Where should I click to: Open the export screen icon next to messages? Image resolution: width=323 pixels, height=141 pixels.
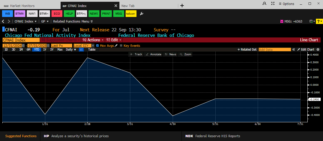pos(312,21)
